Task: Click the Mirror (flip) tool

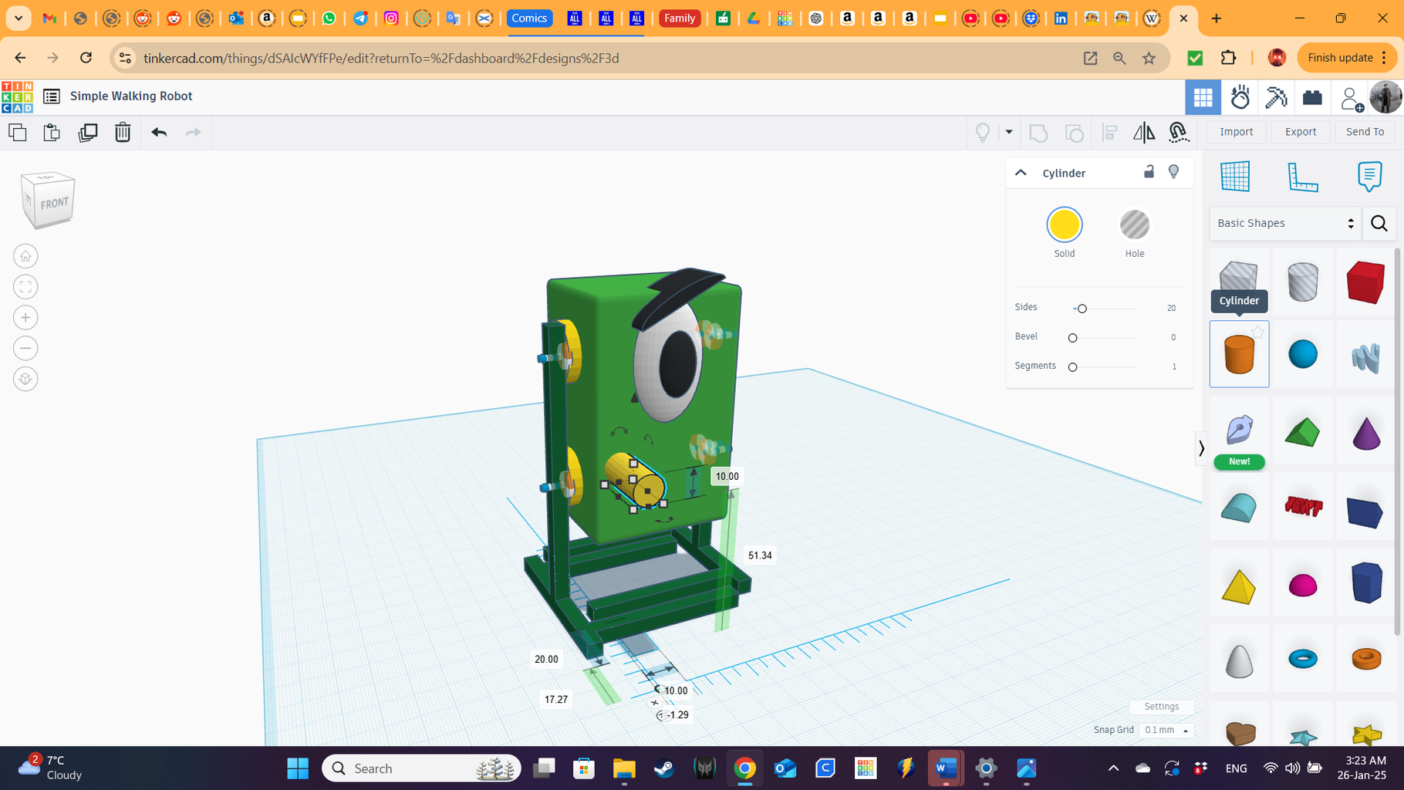Action: [1144, 132]
